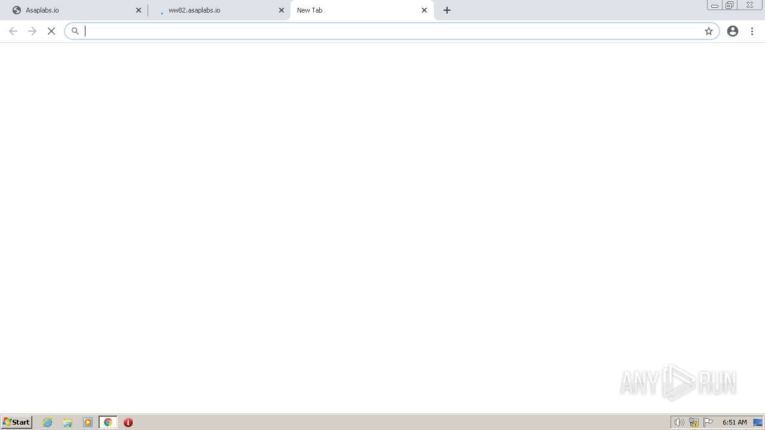Image resolution: width=765 pixels, height=430 pixels.
Task: Open the Opera browser from taskbar
Action: 128,422
